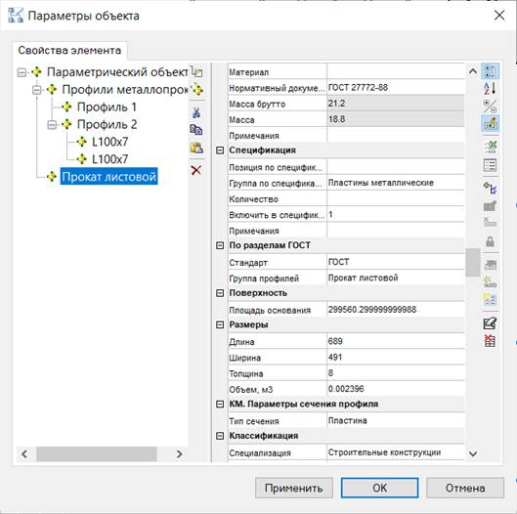Collapse the Профили металлопроката tree node

[x=37, y=90]
